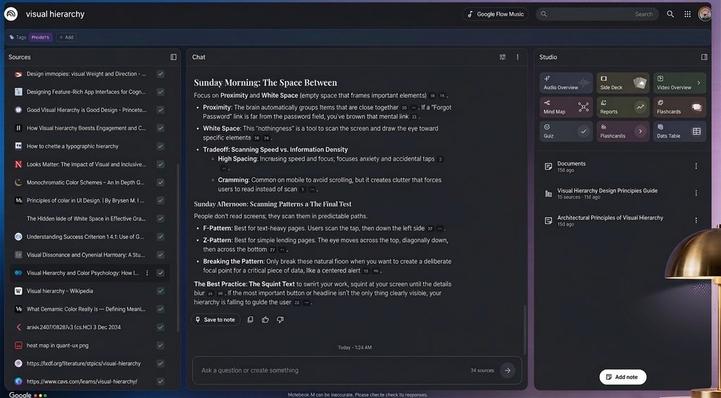Click the Netflix-style N icon for Looks Matter

click(x=18, y=164)
